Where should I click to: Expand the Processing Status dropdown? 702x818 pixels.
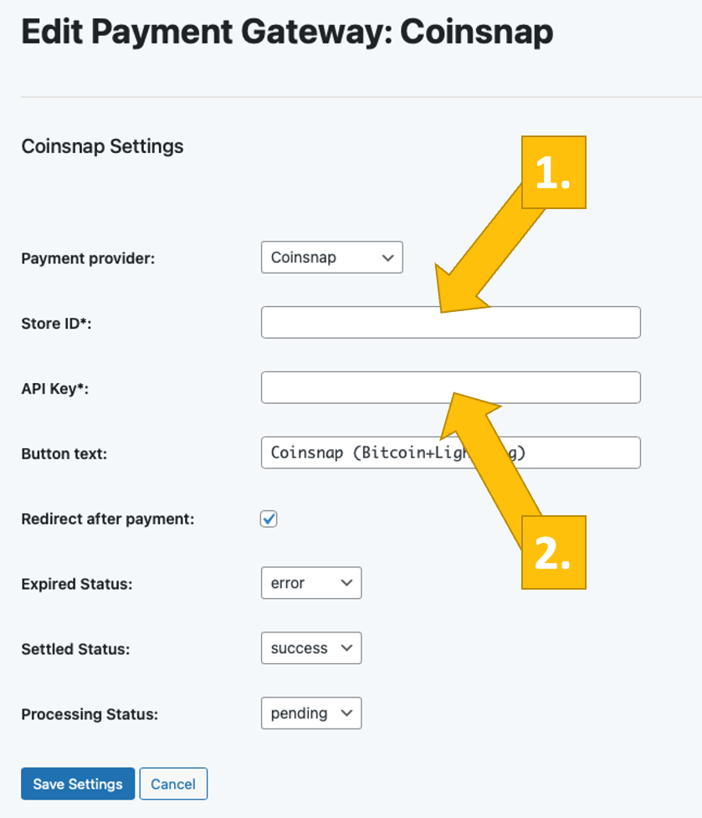pyautogui.click(x=310, y=713)
